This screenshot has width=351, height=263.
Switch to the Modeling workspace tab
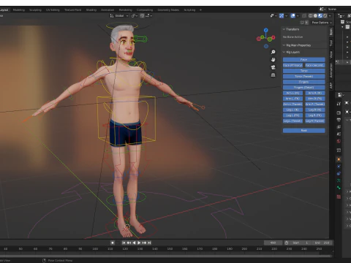pos(19,10)
